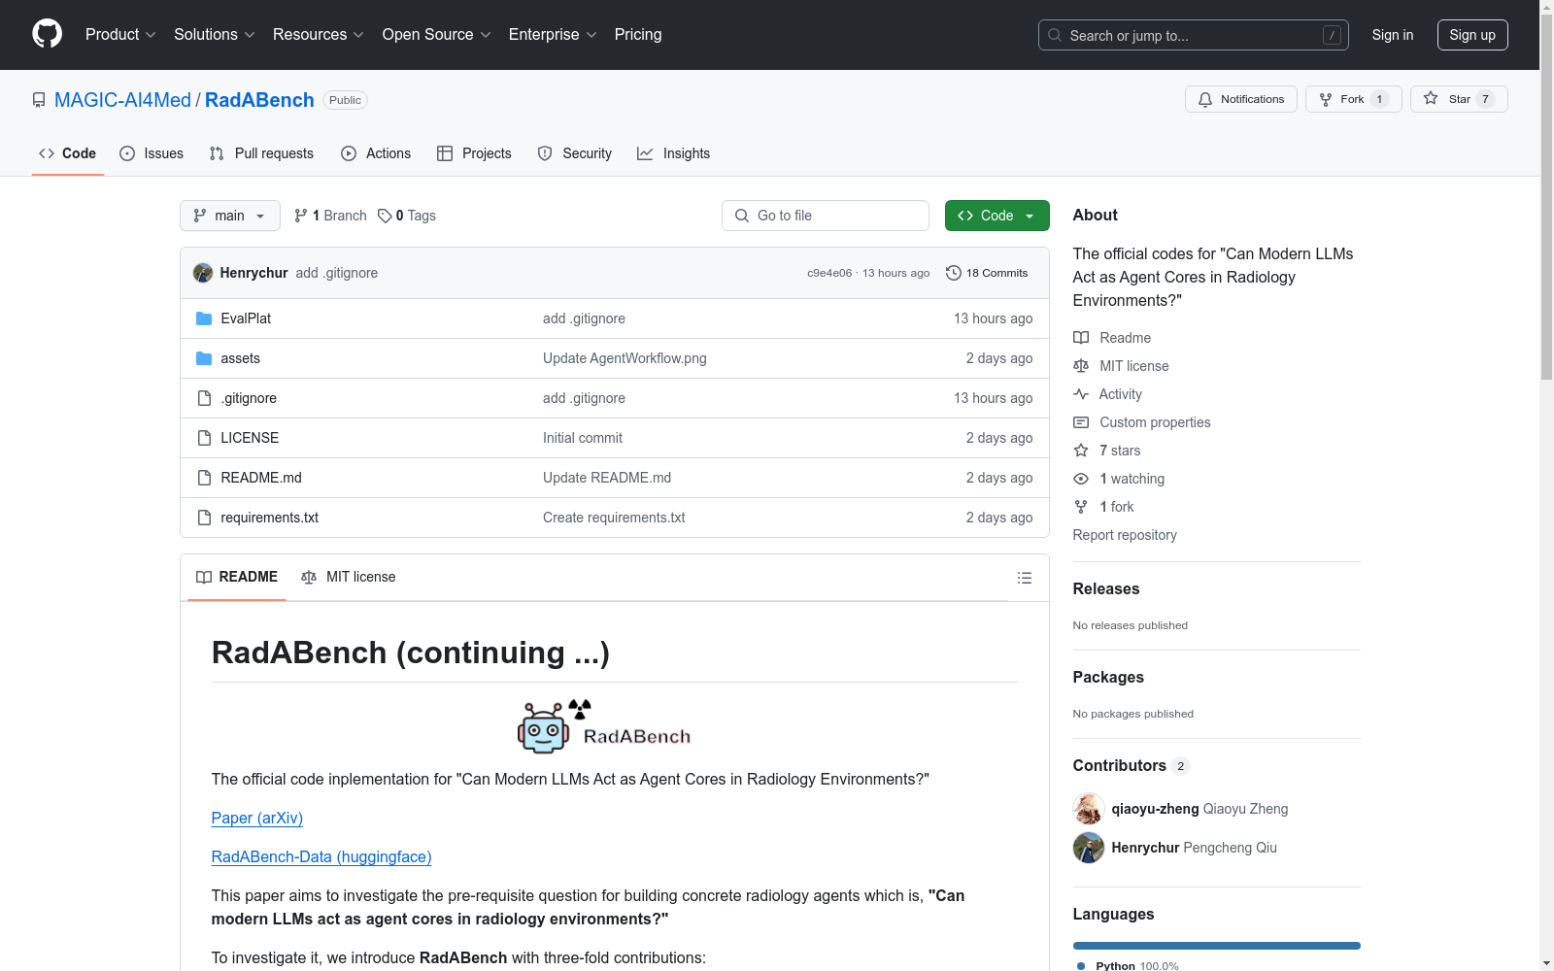This screenshot has height=971, width=1554.
Task: Click the assets folder icon
Action: [204, 358]
